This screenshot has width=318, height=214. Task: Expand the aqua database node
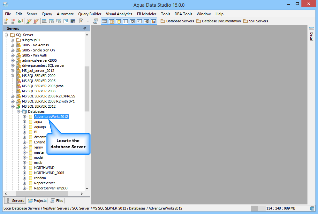coord(25,122)
